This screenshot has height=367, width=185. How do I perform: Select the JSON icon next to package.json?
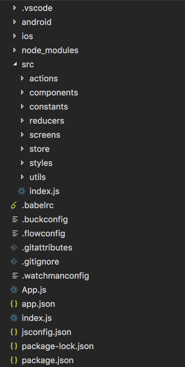(x=14, y=360)
